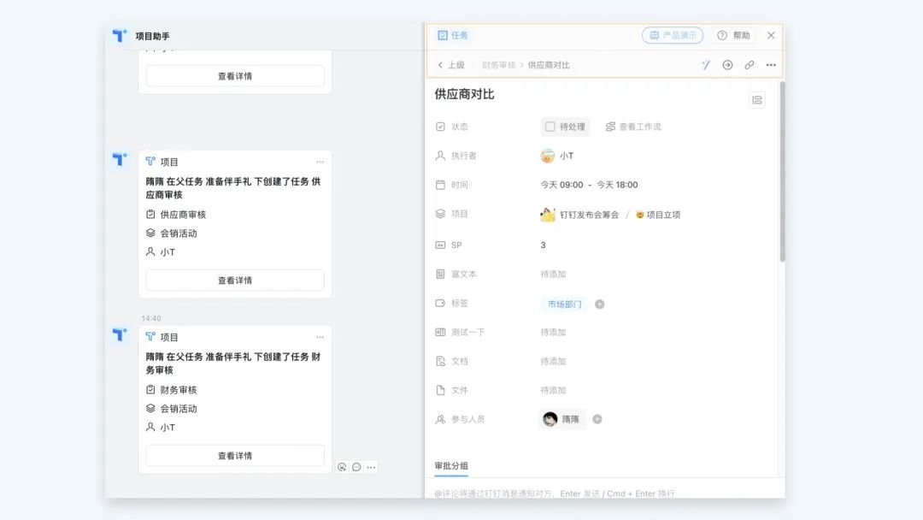
Task: Open the 查看工作流 link
Action: 633,127
